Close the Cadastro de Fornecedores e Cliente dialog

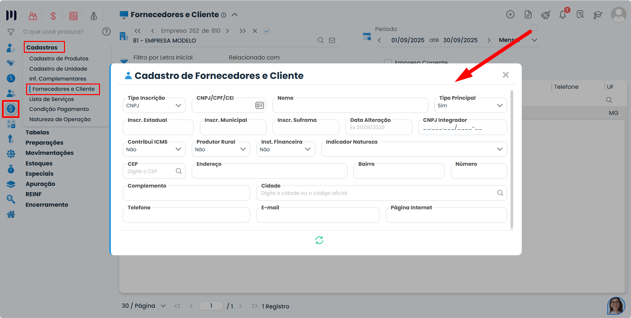pyautogui.click(x=506, y=75)
